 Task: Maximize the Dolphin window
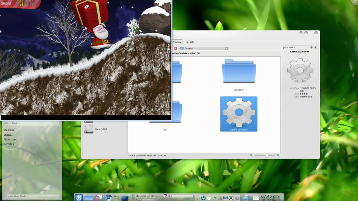pyautogui.click(x=306, y=33)
